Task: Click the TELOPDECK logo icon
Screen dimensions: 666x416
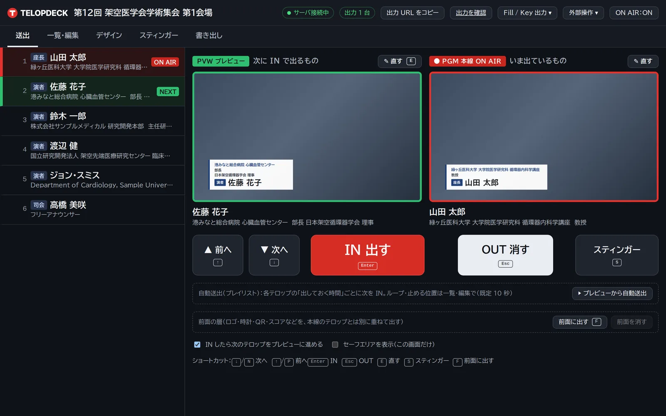Action: click(12, 13)
